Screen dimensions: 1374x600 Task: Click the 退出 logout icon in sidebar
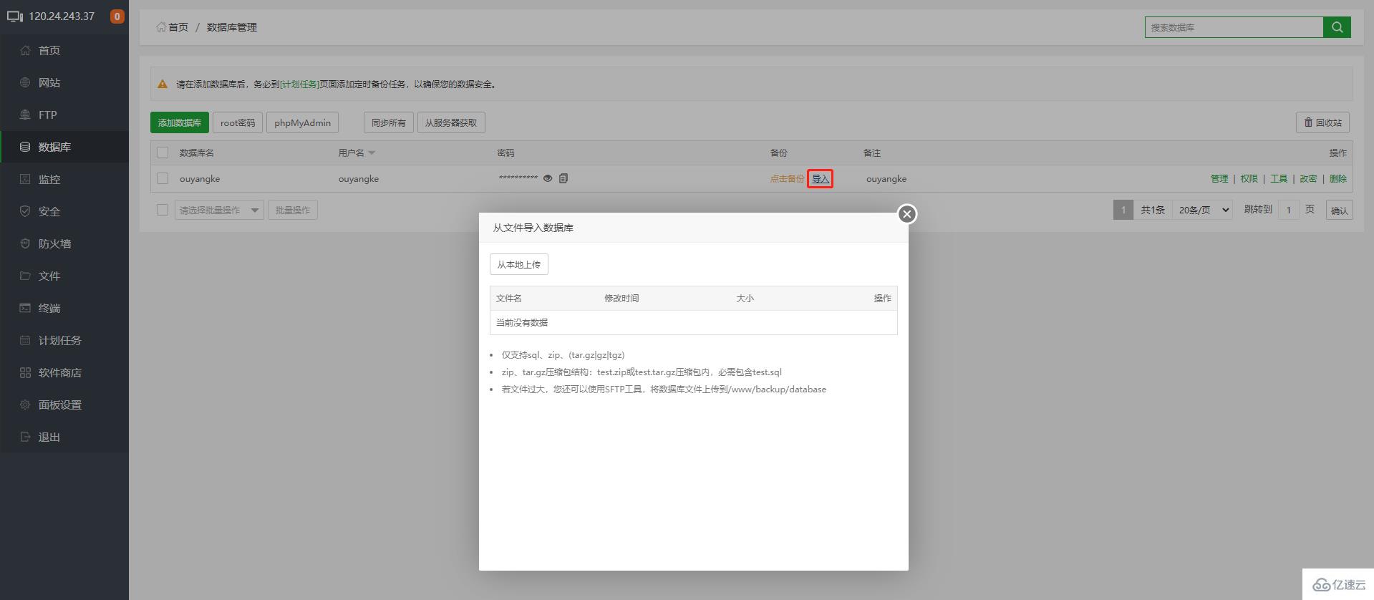pyautogui.click(x=25, y=437)
